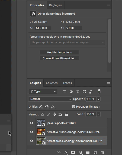Select the Propriétés tab
The height and width of the screenshot is (155, 122).
(37, 5)
